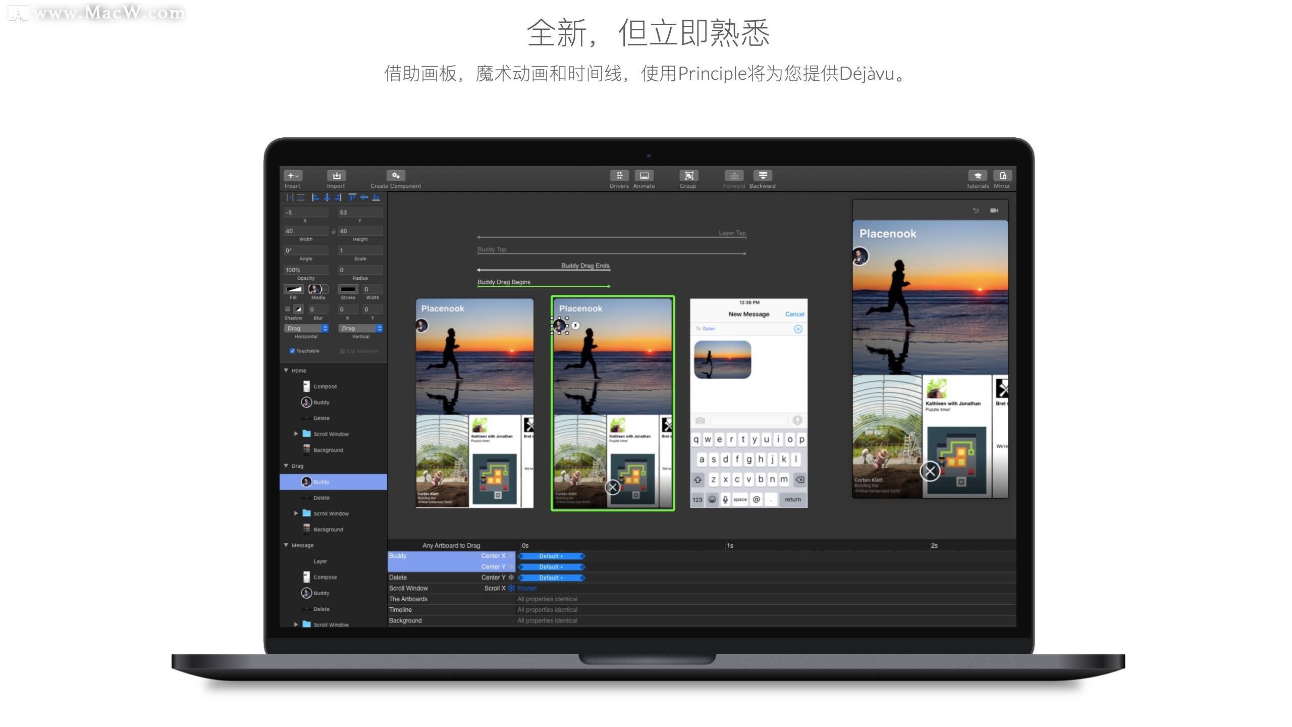The width and height of the screenshot is (1292, 727).
Task: Align layers to bottom edge
Action: [376, 197]
